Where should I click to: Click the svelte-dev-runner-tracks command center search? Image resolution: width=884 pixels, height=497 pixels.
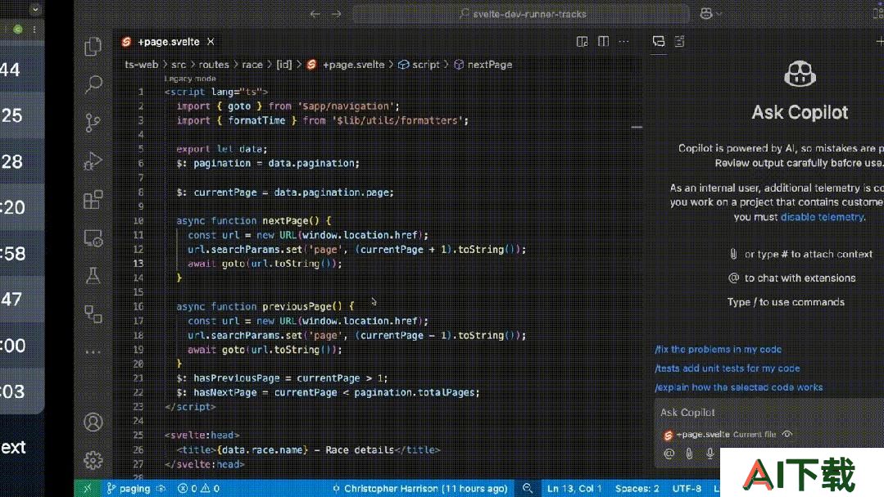(x=522, y=14)
